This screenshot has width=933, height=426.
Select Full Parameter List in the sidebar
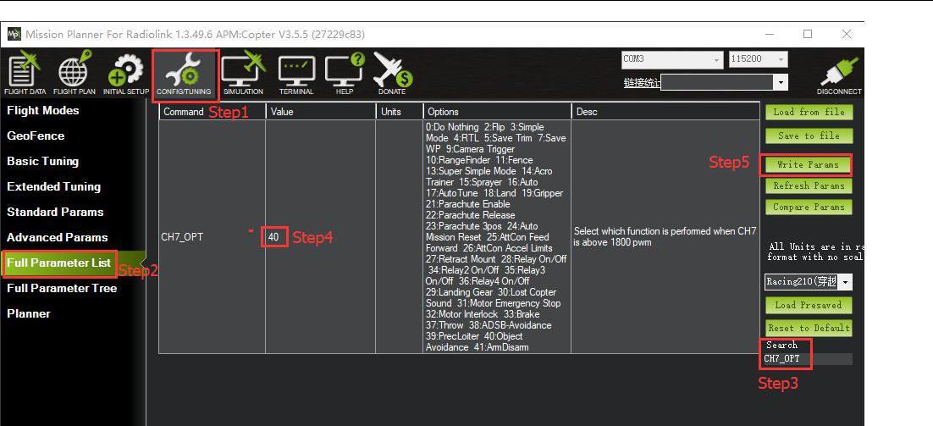tap(59, 263)
